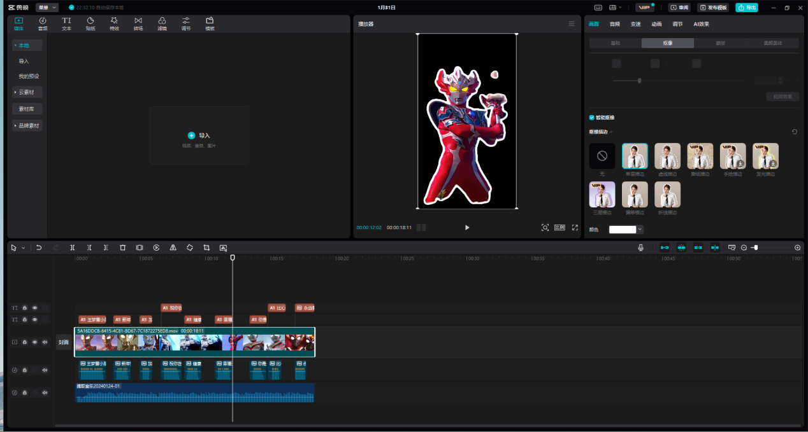Open the selection tool mode dropdown arrow
Viewport: 808px width, 432px height.
tap(24, 248)
